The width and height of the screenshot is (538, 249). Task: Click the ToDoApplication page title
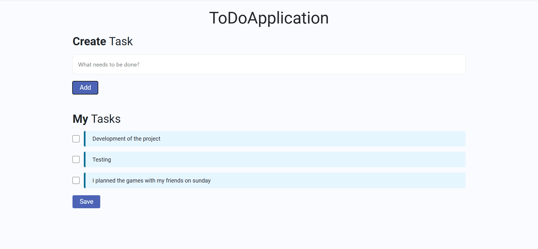pyautogui.click(x=269, y=18)
